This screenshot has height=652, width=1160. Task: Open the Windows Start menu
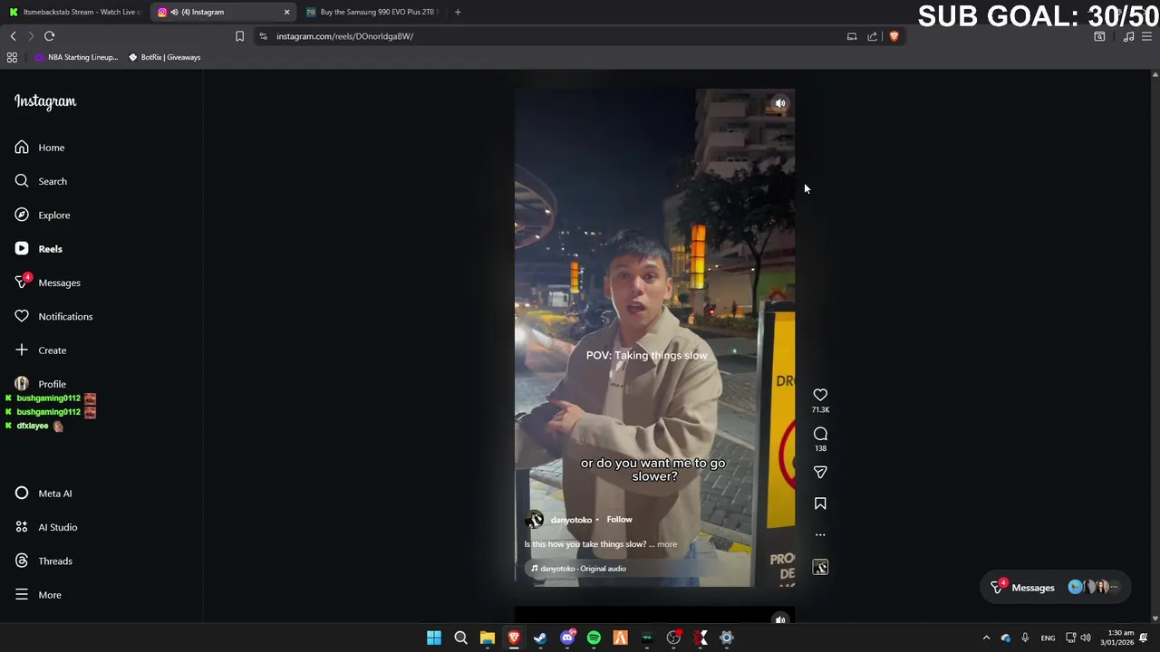434,638
